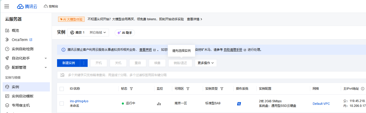Open the 更多操作 dropdown
The image size is (366, 113).
pyautogui.click(x=206, y=63)
